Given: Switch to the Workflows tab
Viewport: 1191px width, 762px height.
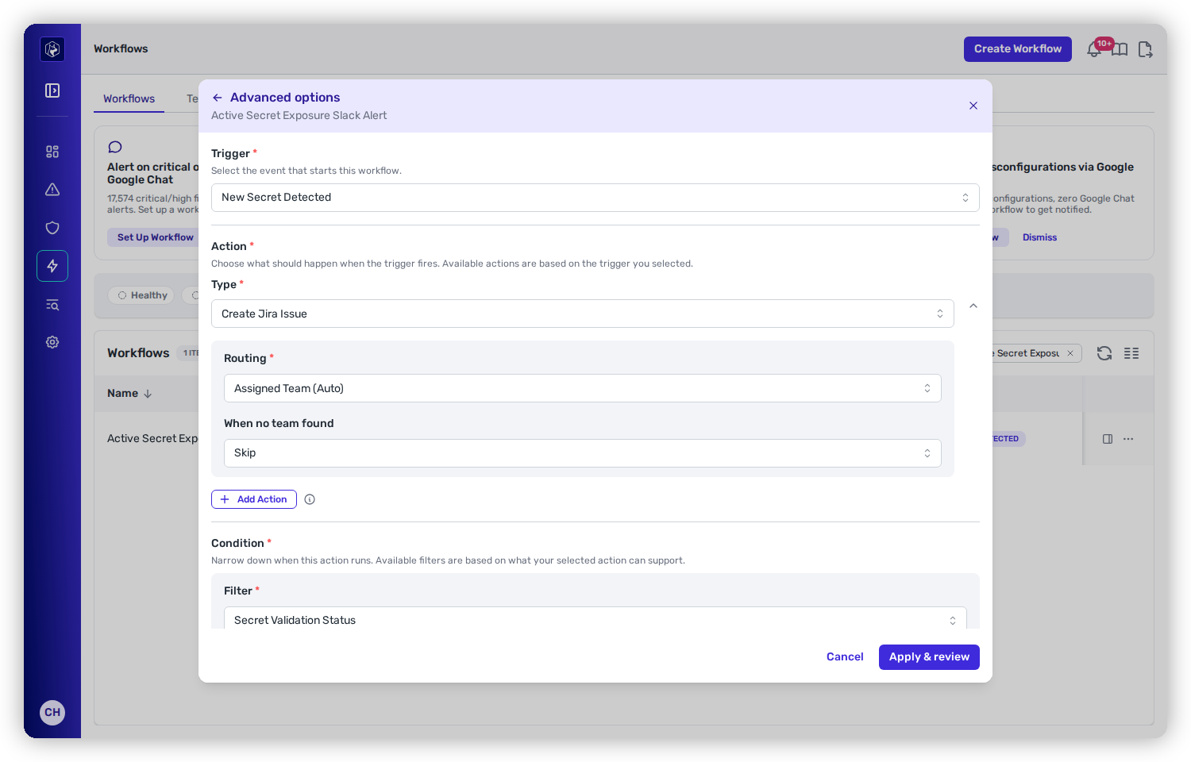Looking at the screenshot, I should coord(129,98).
